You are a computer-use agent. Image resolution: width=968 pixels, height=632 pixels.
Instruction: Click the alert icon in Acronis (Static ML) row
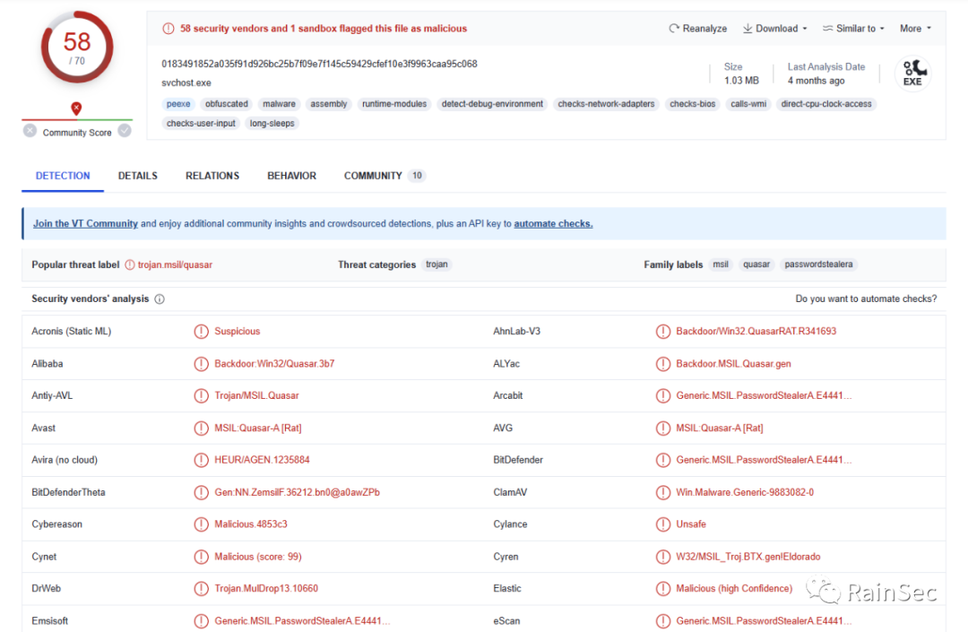pyautogui.click(x=202, y=332)
